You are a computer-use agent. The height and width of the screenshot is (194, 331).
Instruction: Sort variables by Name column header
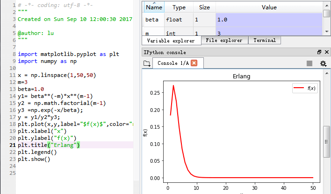[154, 7]
